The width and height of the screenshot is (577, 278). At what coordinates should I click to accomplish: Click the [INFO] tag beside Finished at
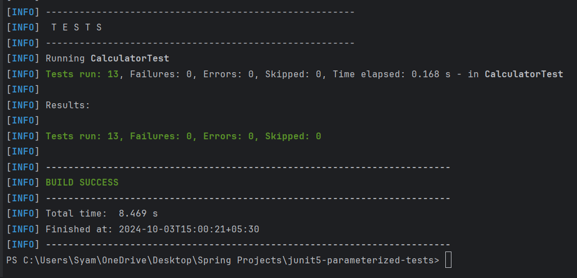23,230
